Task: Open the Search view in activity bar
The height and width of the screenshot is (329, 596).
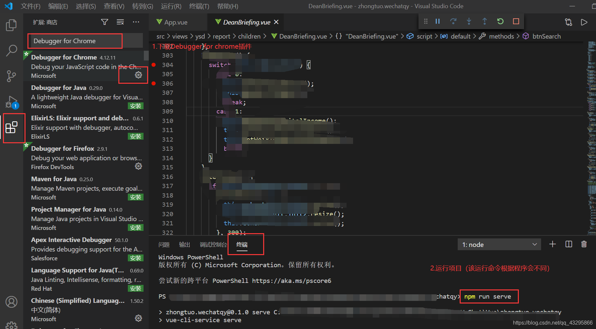Action: (11, 51)
